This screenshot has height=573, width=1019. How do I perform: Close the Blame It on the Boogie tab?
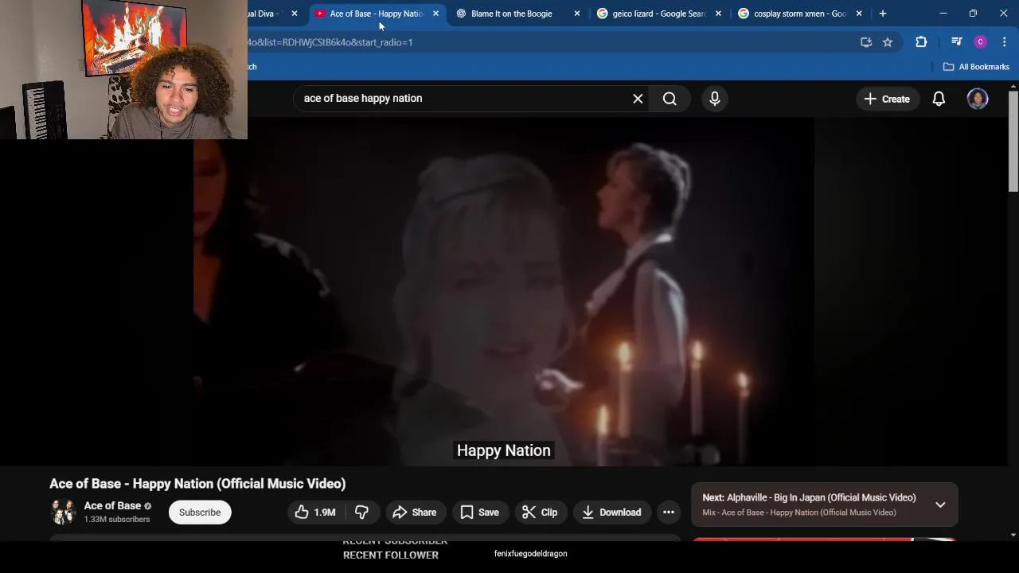click(x=577, y=14)
